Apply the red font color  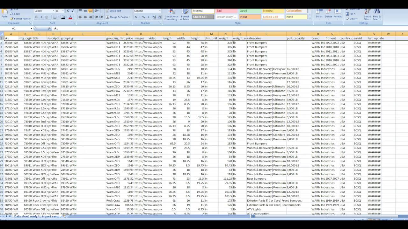[70, 17]
